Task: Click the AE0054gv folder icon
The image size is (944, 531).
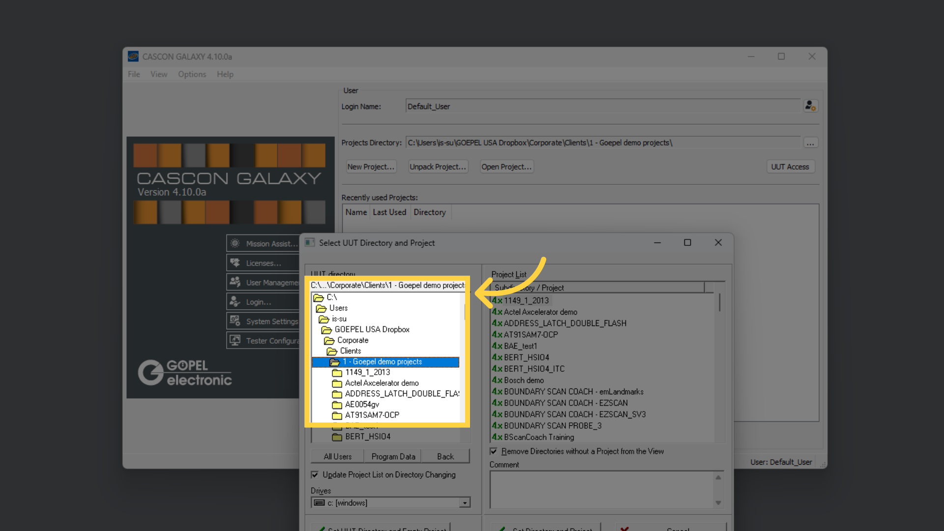Action: (337, 405)
